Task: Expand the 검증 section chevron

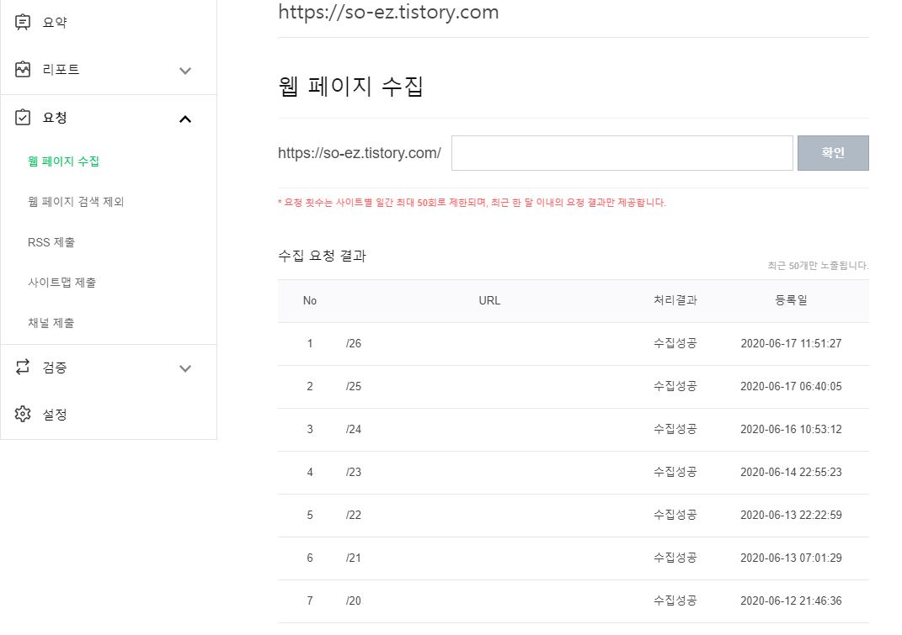Action: pos(185,368)
